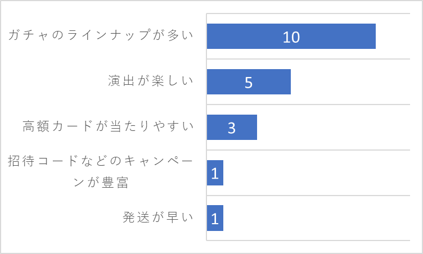423x254 pixels.
Task: Click empty plot area beside value 3 bar
Action: pyautogui.click(x=334, y=127)
